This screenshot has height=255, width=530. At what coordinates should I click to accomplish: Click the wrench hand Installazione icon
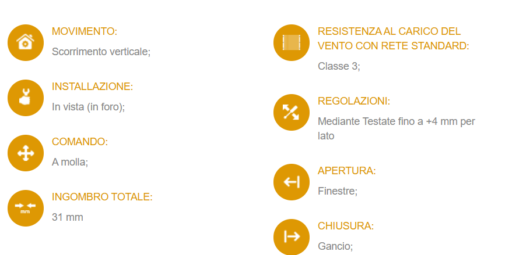tap(25, 98)
